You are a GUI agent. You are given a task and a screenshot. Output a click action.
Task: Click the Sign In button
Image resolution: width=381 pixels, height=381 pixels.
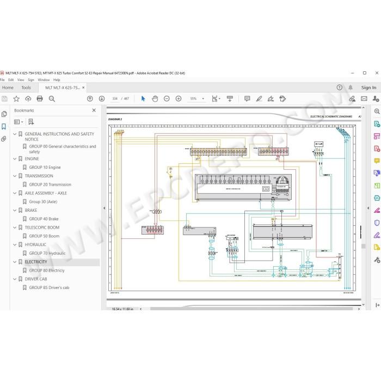pyautogui.click(x=368, y=88)
